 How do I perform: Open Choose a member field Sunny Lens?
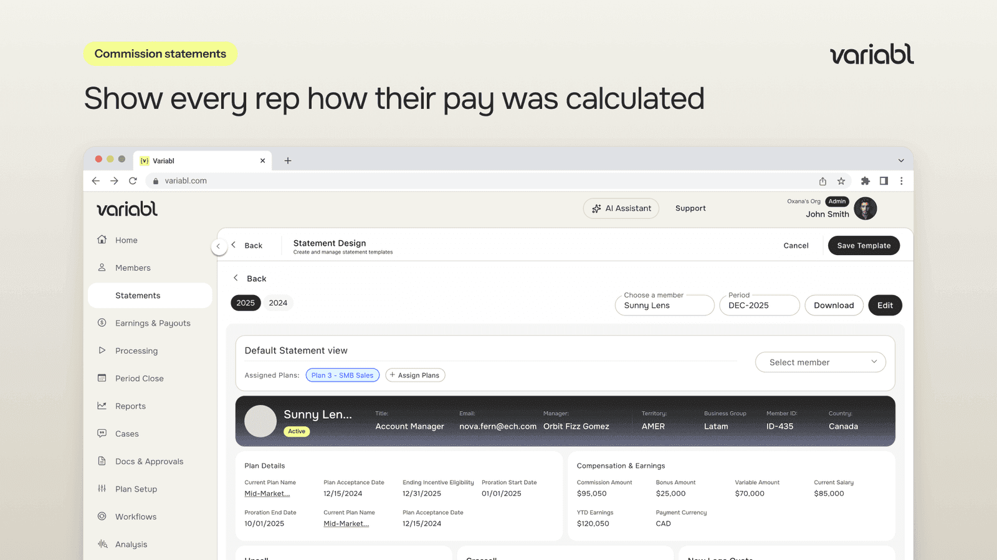coord(664,305)
